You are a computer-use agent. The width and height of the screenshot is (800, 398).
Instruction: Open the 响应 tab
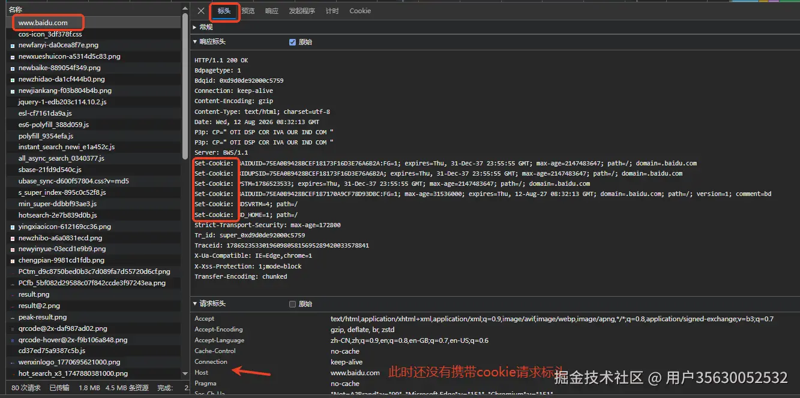point(272,11)
